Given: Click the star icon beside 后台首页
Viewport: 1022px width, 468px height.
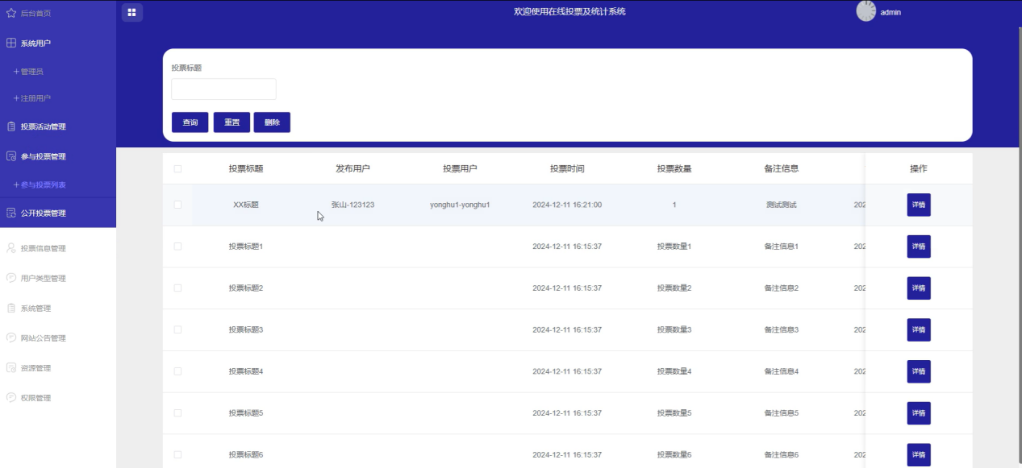Looking at the screenshot, I should tap(11, 13).
